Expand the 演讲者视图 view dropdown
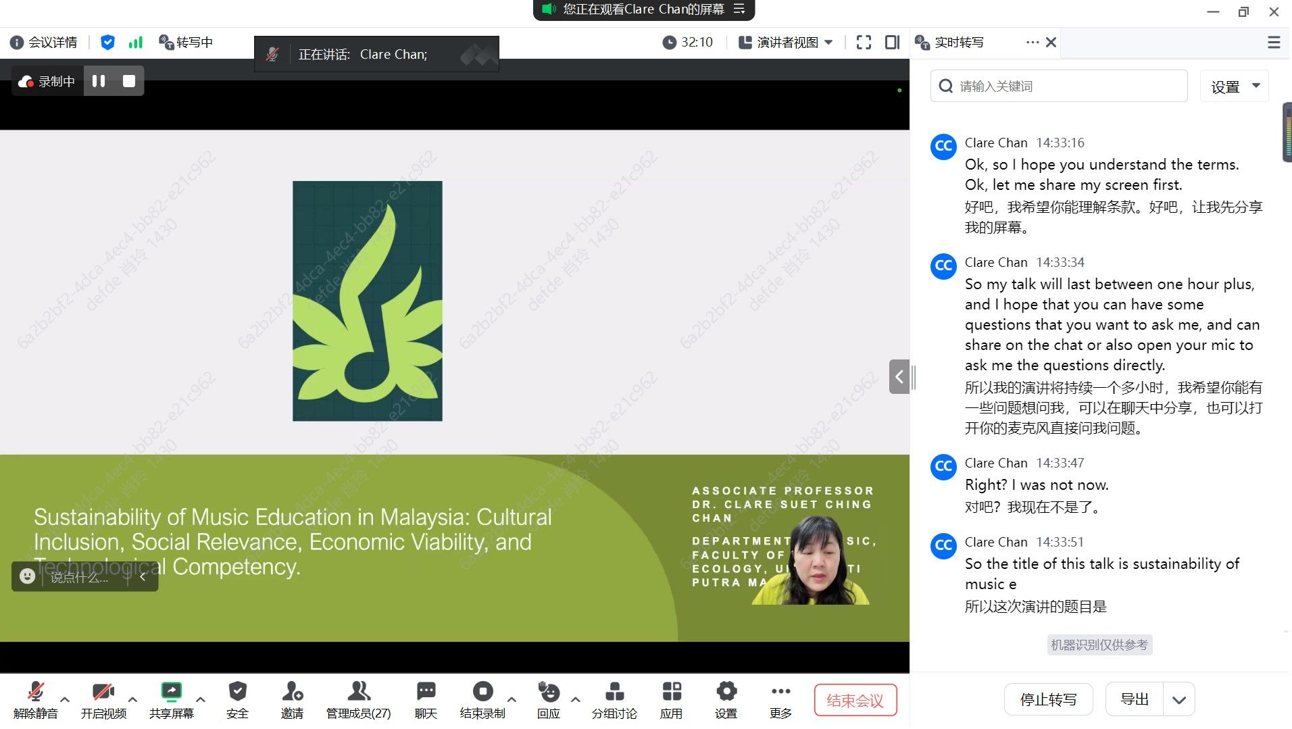Screen dimensions: 1292x729 pyautogui.click(x=786, y=43)
